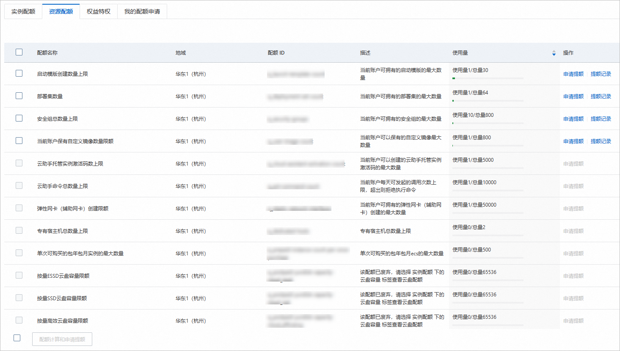Click description 当前账户可拥有的安全组的最大数量
The height and width of the screenshot is (351, 620).
point(401,119)
